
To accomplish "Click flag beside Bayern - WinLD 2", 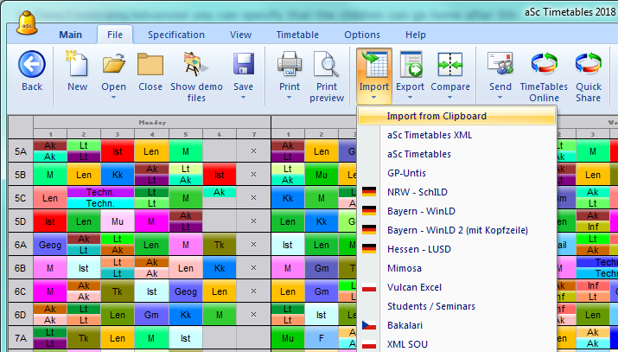I will tap(369, 230).
